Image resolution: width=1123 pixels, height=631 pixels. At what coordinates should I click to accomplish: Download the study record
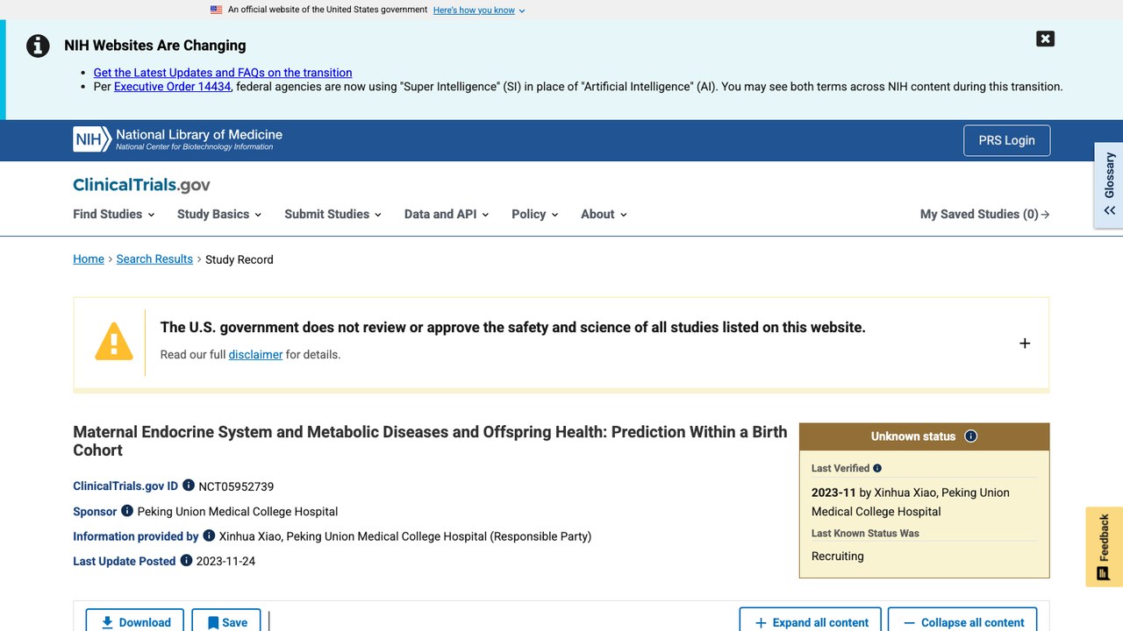pyautogui.click(x=135, y=622)
